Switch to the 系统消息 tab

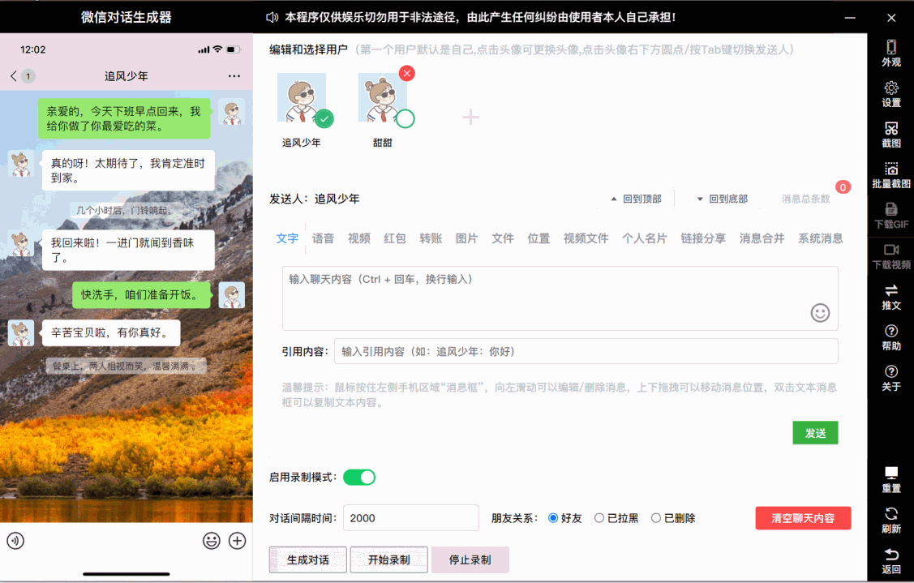[x=820, y=238]
